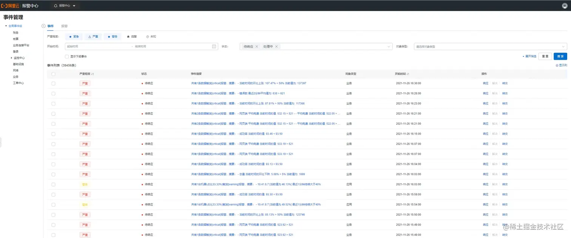This screenshot has height=238, width=571.
Task: Select the checkbox for 16:28:00 event
Action: pyautogui.click(x=53, y=93)
